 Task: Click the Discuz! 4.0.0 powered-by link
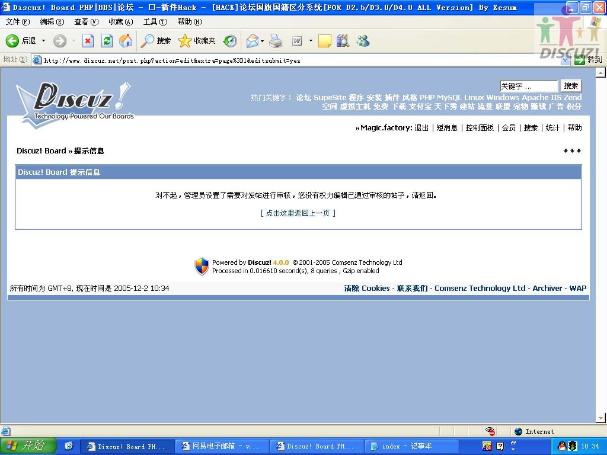click(269, 262)
